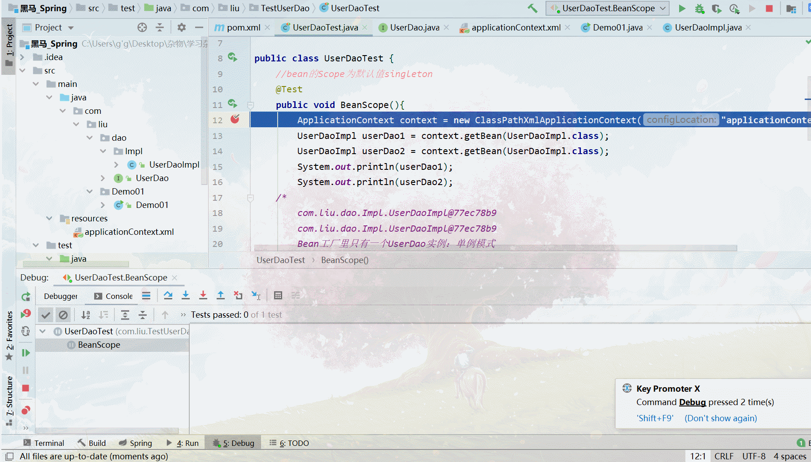The image size is (811, 462).
Task: Click the locate-in-project target icon
Action: [x=142, y=27]
